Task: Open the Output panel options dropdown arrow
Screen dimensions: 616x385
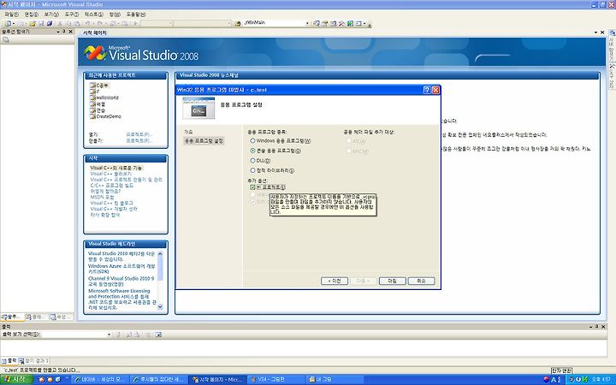Action: point(590,327)
